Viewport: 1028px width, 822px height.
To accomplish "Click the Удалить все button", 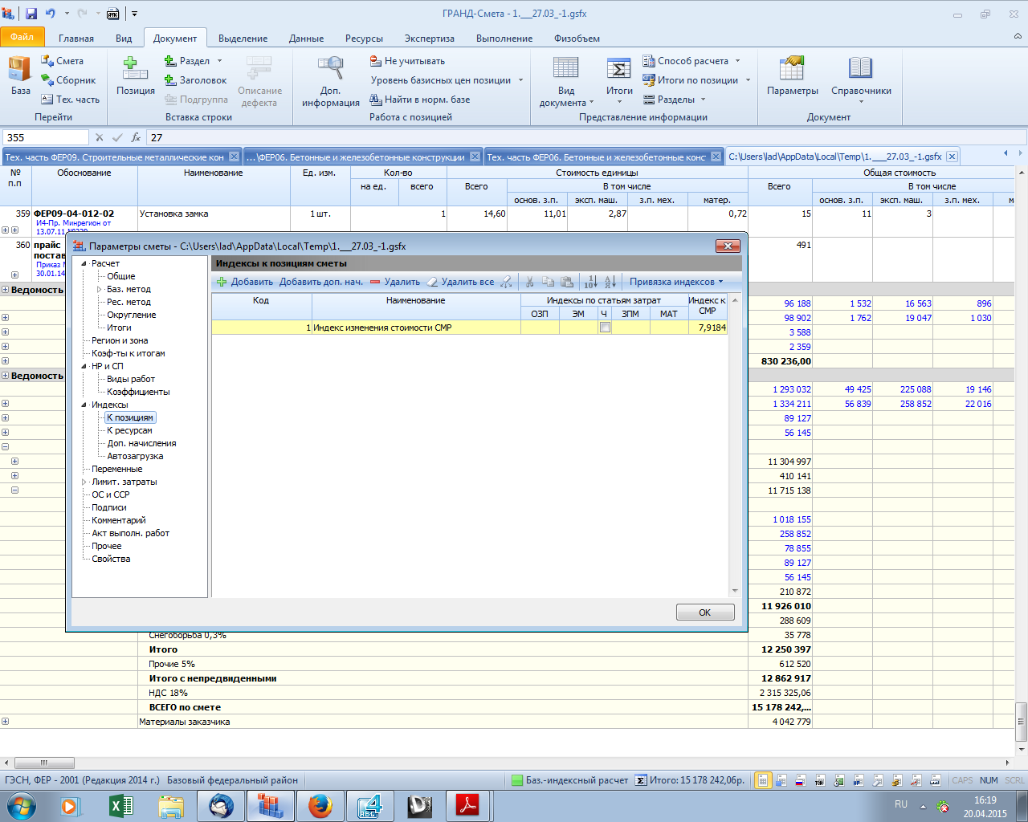I will (x=461, y=282).
